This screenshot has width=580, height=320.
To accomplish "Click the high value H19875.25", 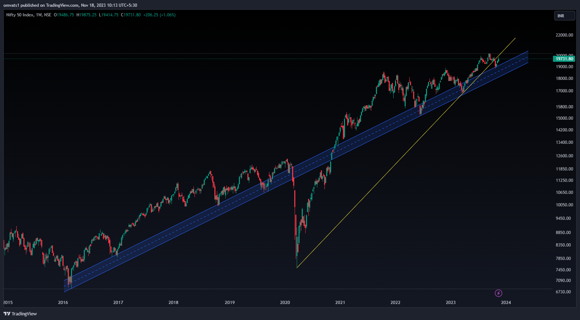I will pos(87,15).
